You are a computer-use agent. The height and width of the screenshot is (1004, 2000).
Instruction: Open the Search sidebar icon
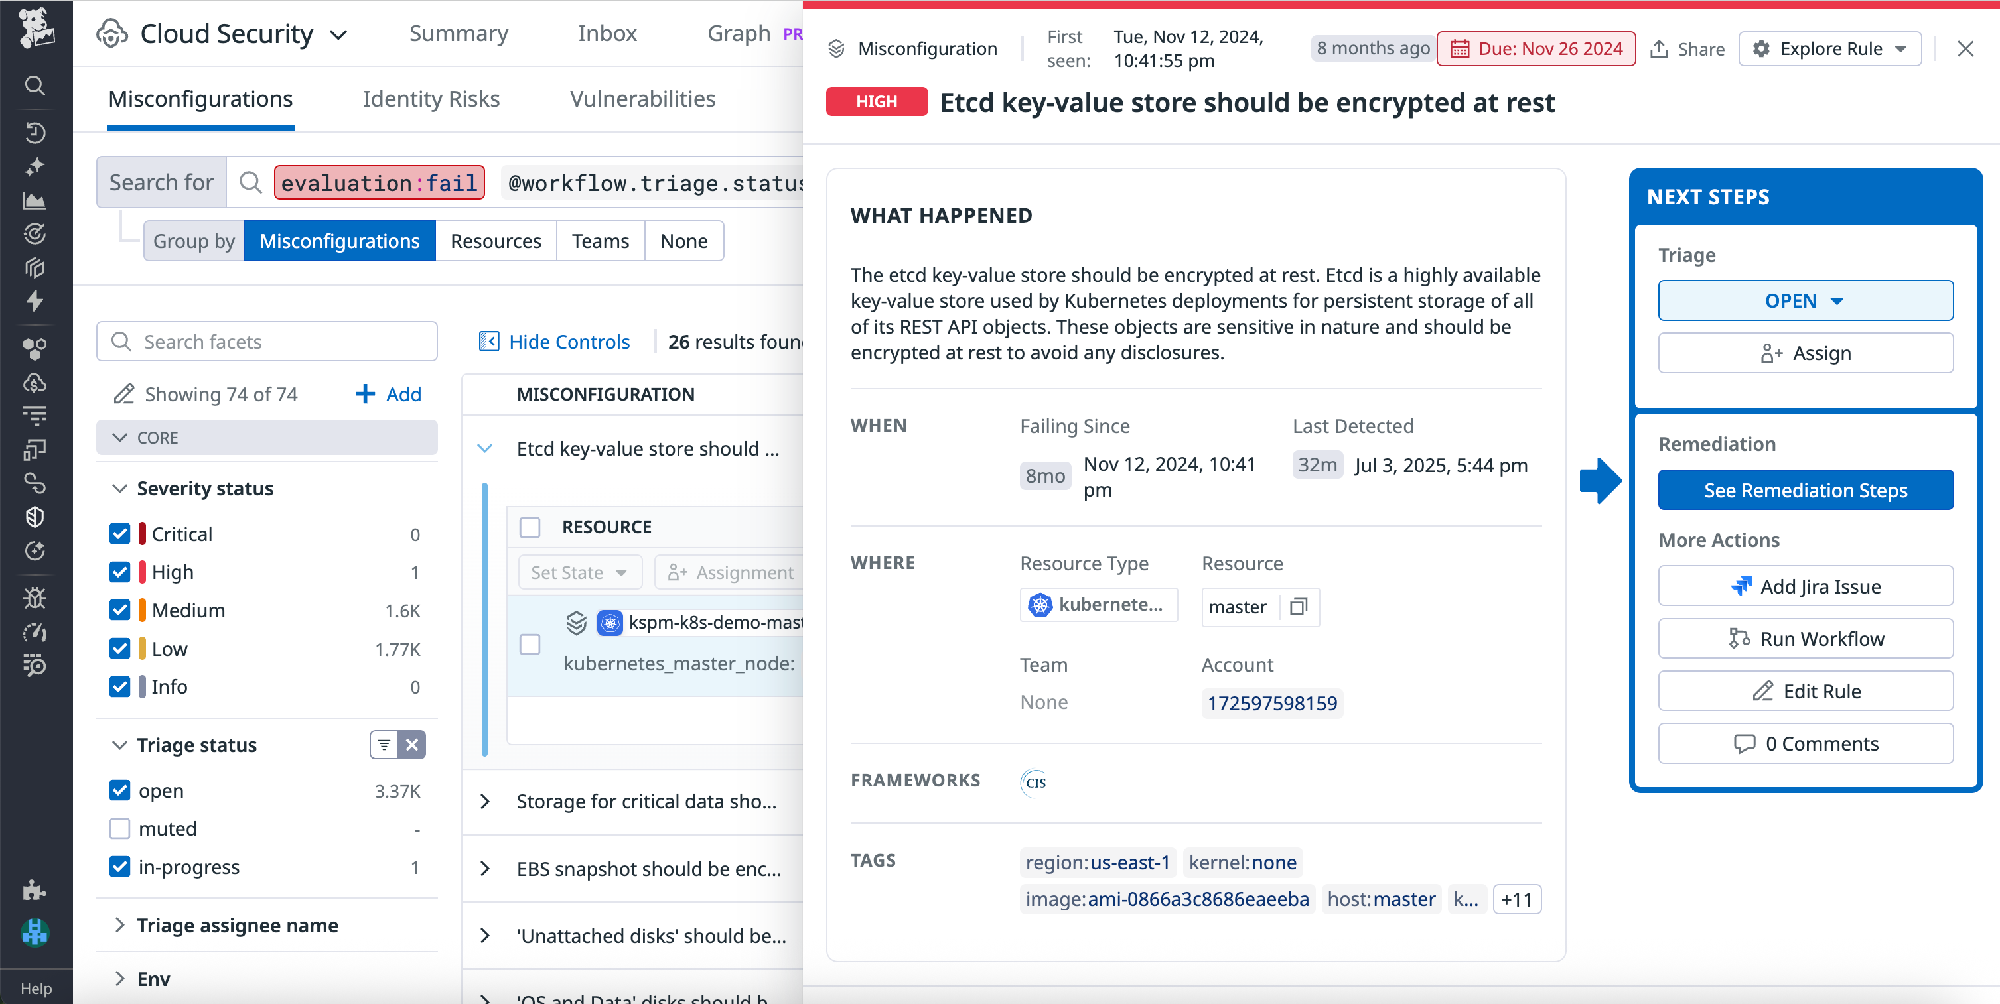pyautogui.click(x=35, y=86)
